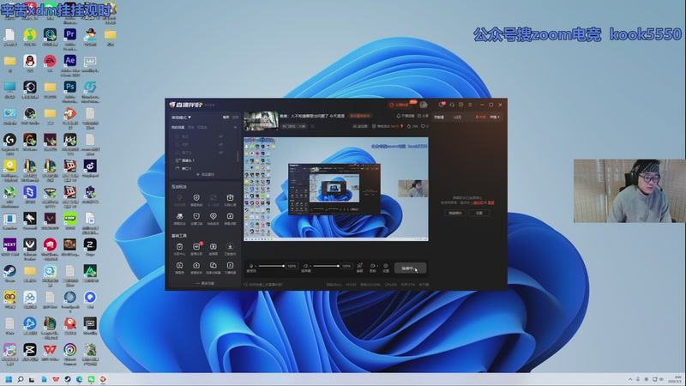Expand the mode dropdown at top-left of panel

coord(181,118)
